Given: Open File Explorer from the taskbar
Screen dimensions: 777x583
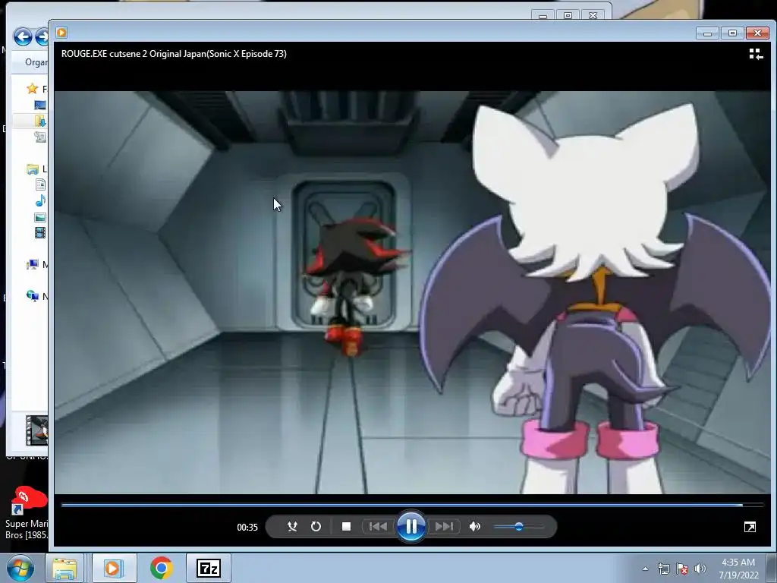Looking at the screenshot, I should (x=64, y=568).
